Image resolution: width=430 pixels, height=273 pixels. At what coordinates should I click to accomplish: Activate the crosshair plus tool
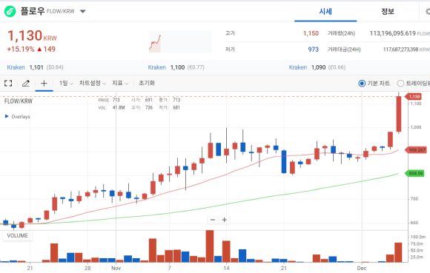(44, 83)
